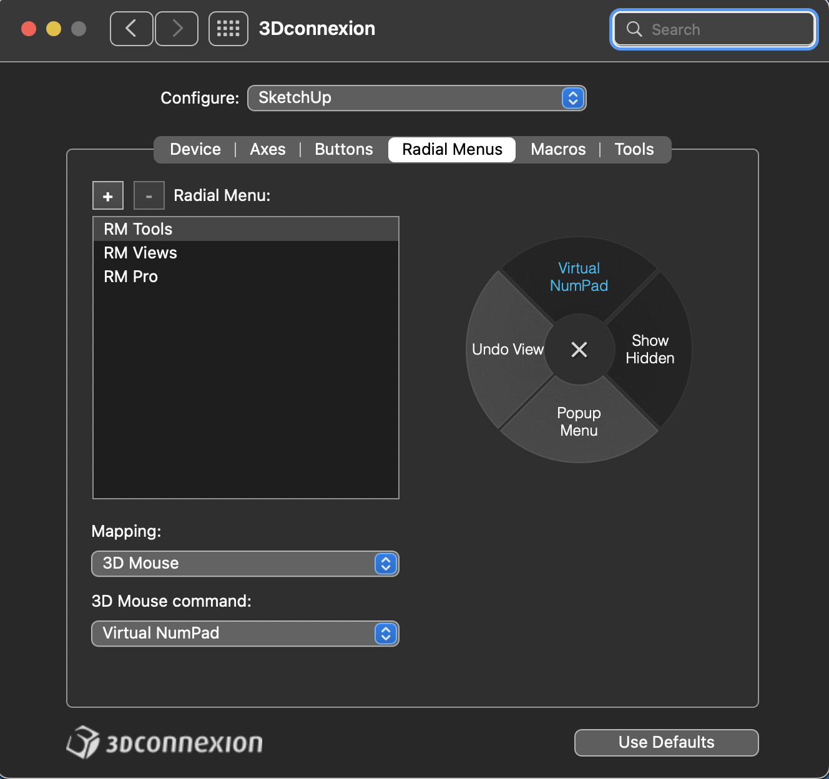The height and width of the screenshot is (779, 829).
Task: Switch to the Device tab
Action: pos(195,150)
